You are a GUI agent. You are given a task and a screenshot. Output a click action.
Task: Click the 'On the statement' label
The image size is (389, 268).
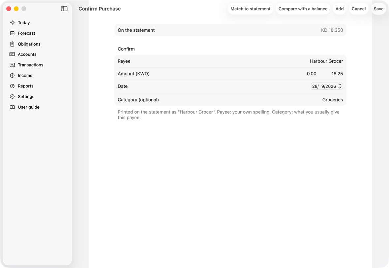tap(136, 30)
